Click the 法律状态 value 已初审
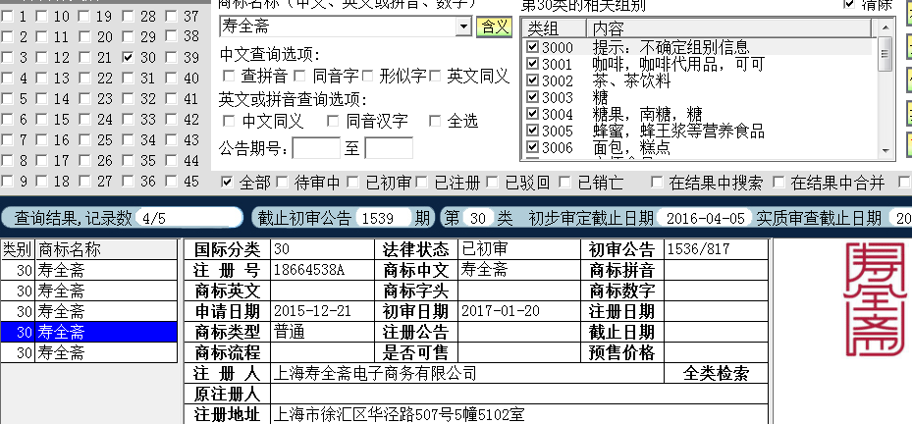The image size is (912, 424). (x=485, y=249)
